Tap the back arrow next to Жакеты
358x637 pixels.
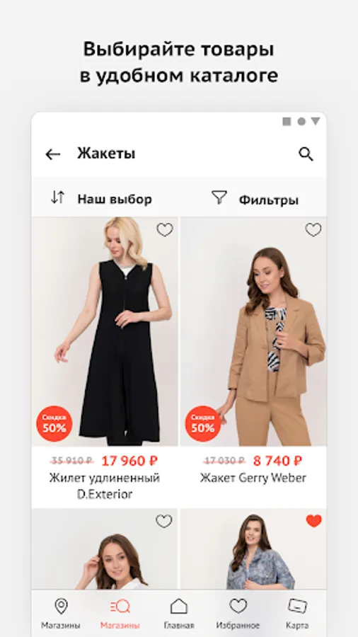point(53,154)
